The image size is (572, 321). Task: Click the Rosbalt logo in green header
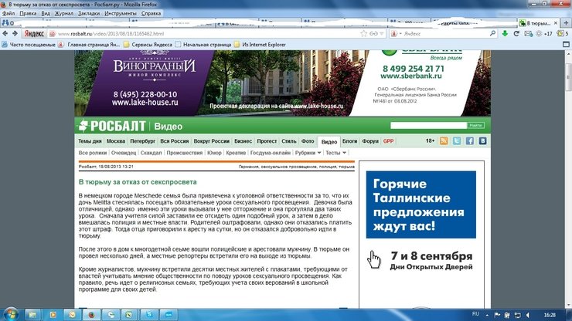(113, 125)
